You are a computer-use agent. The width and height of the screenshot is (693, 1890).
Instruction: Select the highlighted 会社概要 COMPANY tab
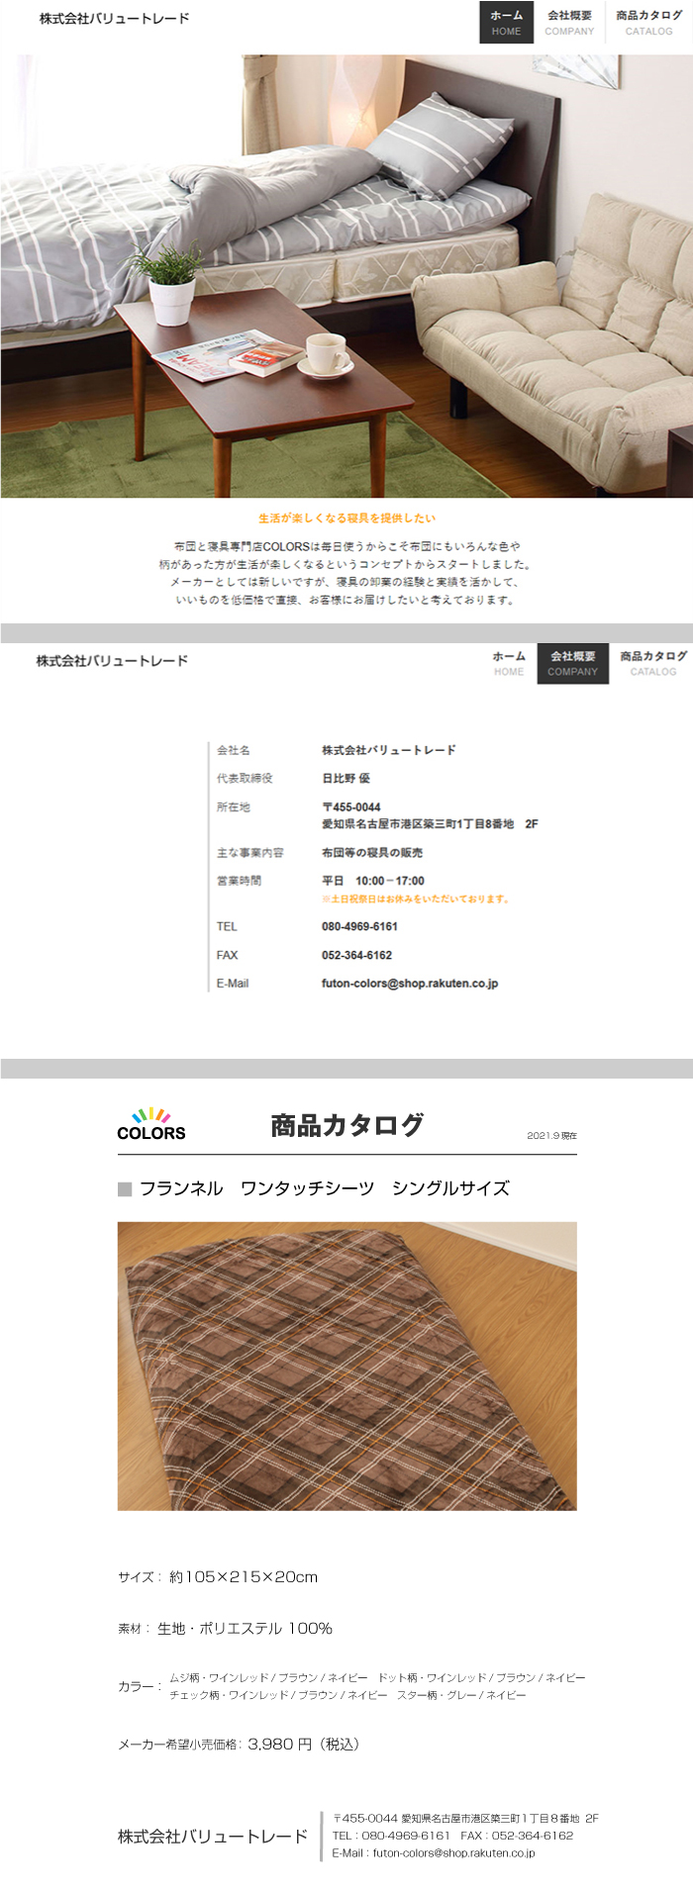(x=572, y=663)
